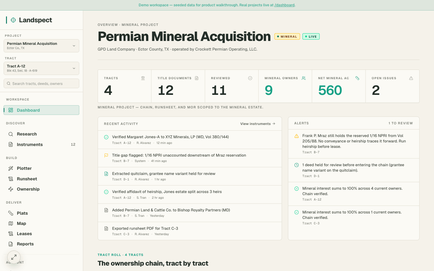The width and height of the screenshot is (434, 271).
Task: Open activity 'Verified Margaret Jones-A to XYZ Minerals'
Action: tap(190, 140)
